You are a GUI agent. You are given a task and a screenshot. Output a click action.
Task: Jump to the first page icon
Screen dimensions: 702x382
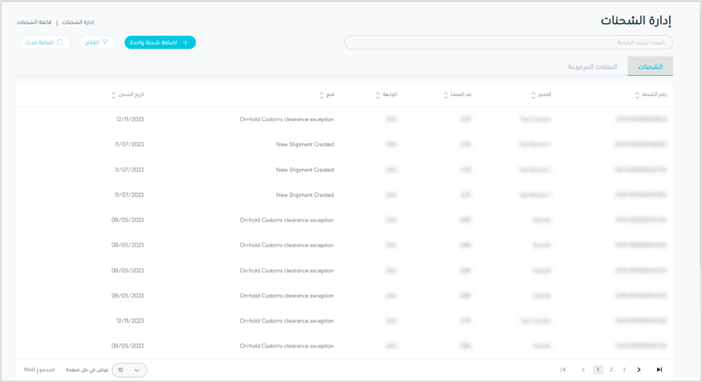coord(563,370)
